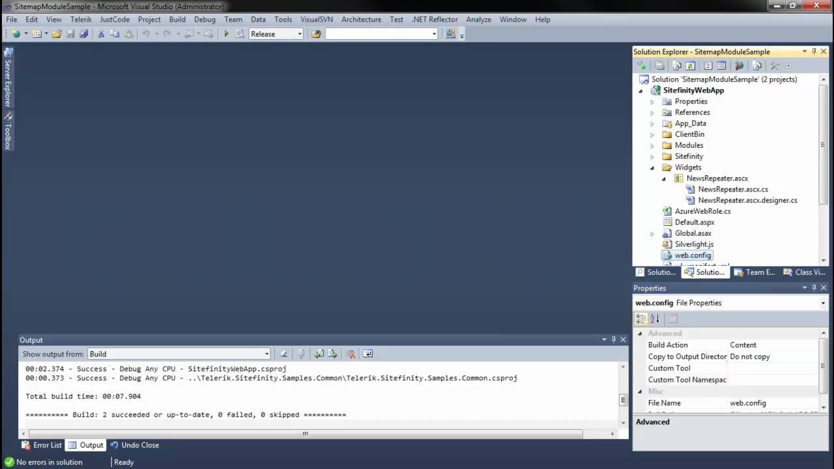Click the View Code icon in Solution Explorer
This screenshot has width=834, height=469.
coord(708,65)
